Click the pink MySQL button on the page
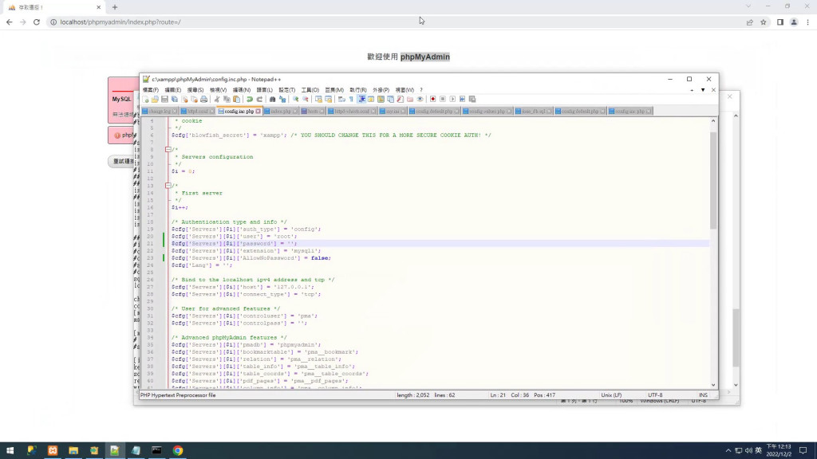This screenshot has width=817, height=459. [x=121, y=100]
